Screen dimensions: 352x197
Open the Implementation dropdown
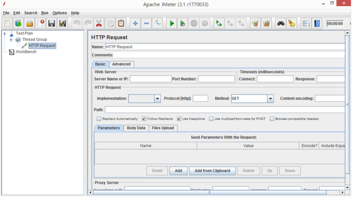click(x=157, y=99)
